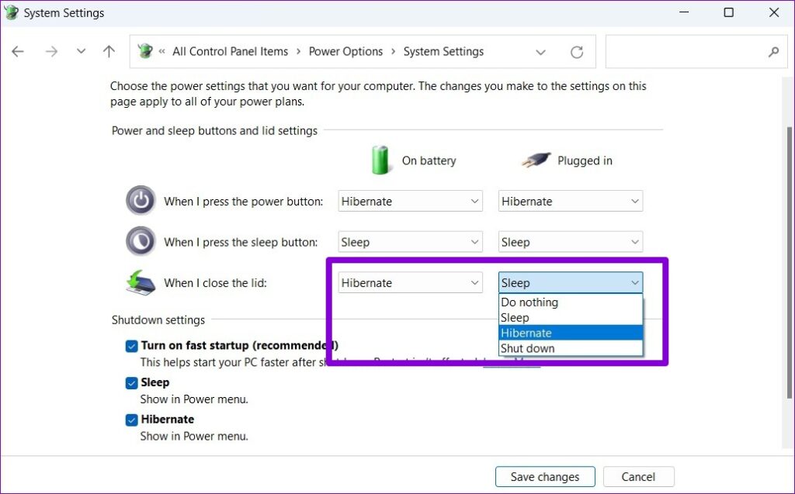The height and width of the screenshot is (494, 795).
Task: Click the power button icon
Action: [141, 201]
